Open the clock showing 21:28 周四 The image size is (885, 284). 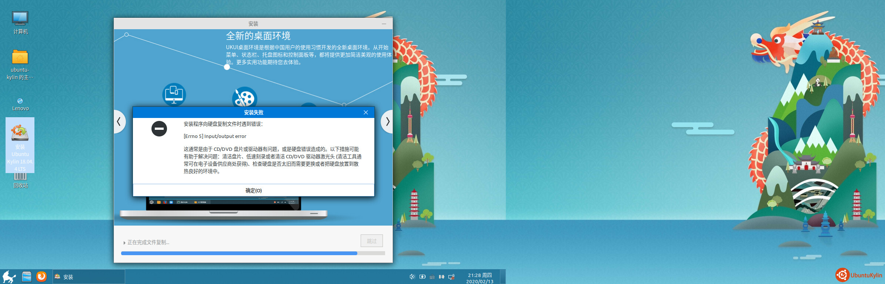coord(480,278)
